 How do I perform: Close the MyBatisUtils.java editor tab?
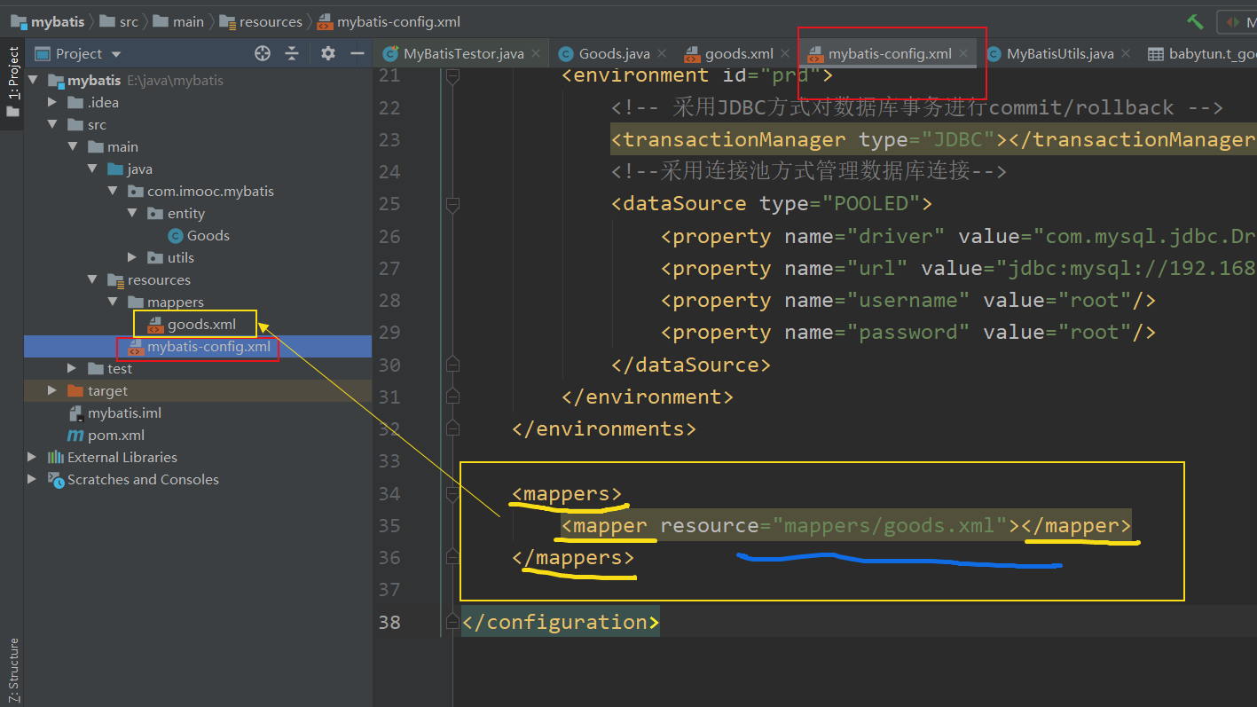pos(1126,54)
